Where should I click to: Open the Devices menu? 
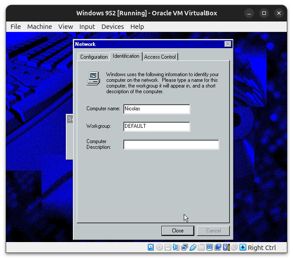pos(113,27)
